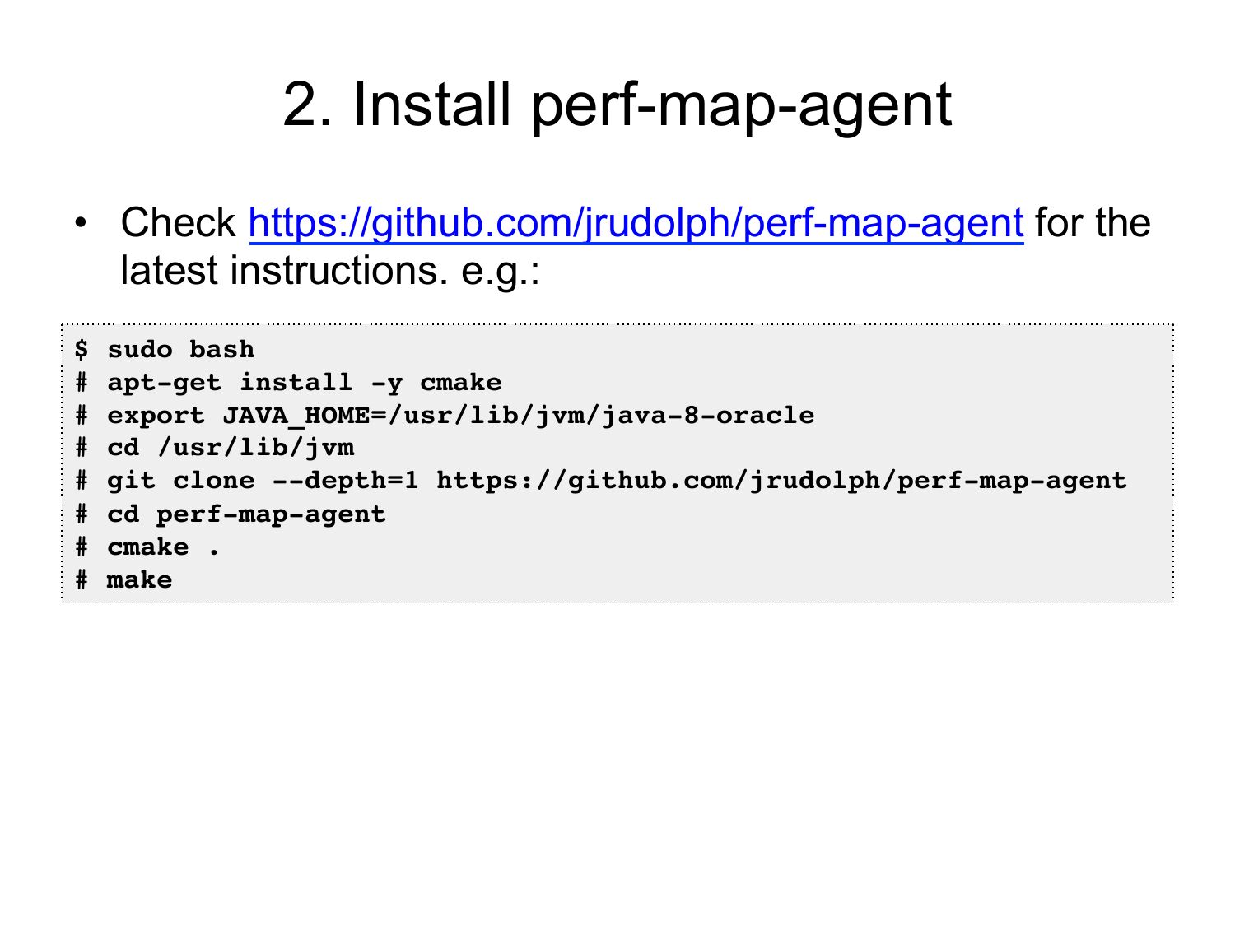
Task: Click the "apt-get install -y cmake" command line
Action: point(304,383)
